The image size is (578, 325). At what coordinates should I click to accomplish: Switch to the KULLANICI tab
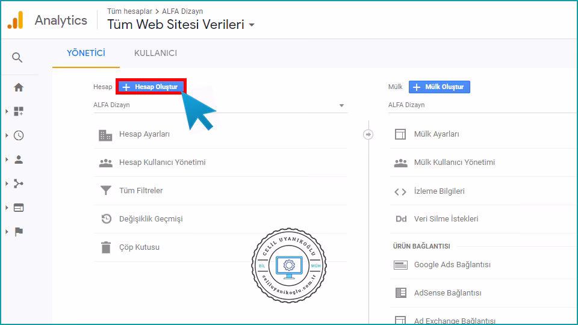tap(155, 53)
